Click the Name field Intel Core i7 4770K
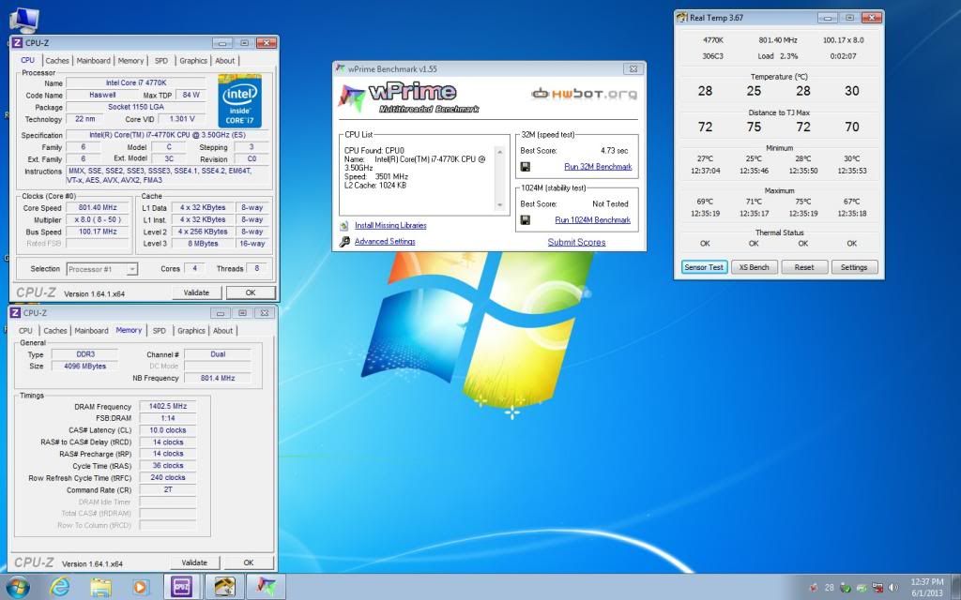The height and width of the screenshot is (600, 961). point(135,82)
